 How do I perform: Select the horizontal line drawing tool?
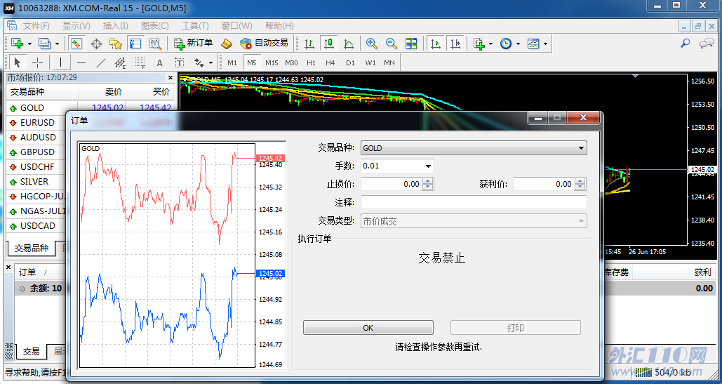click(81, 62)
